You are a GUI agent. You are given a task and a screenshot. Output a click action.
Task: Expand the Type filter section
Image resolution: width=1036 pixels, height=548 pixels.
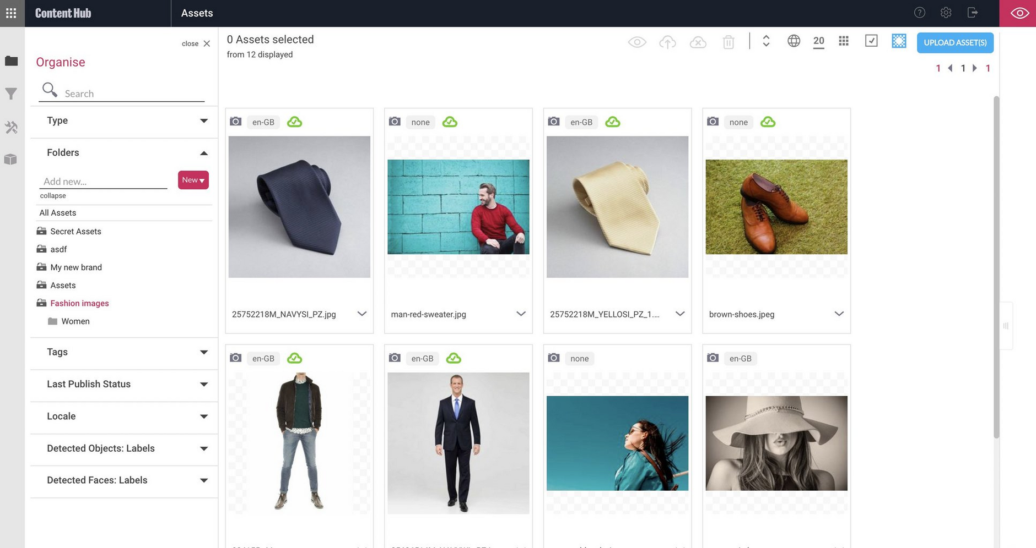124,120
